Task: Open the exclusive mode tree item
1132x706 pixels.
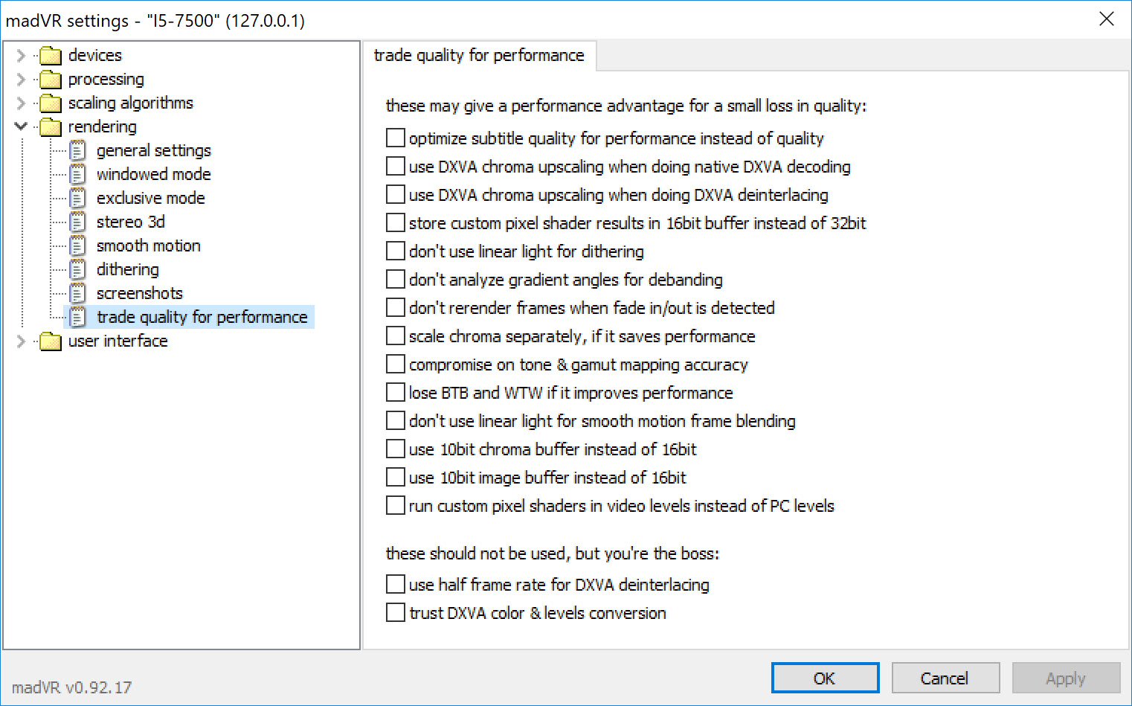Action: [151, 199]
